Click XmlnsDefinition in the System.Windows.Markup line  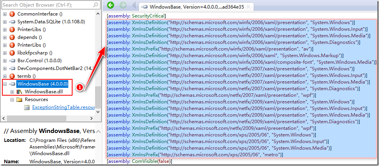[149, 55]
